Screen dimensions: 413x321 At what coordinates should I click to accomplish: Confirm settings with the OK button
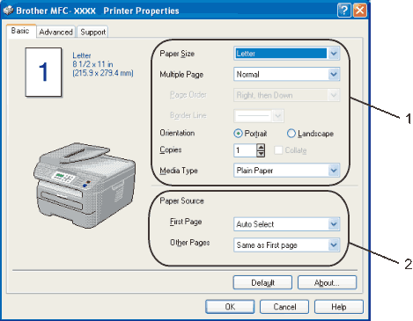point(230,307)
